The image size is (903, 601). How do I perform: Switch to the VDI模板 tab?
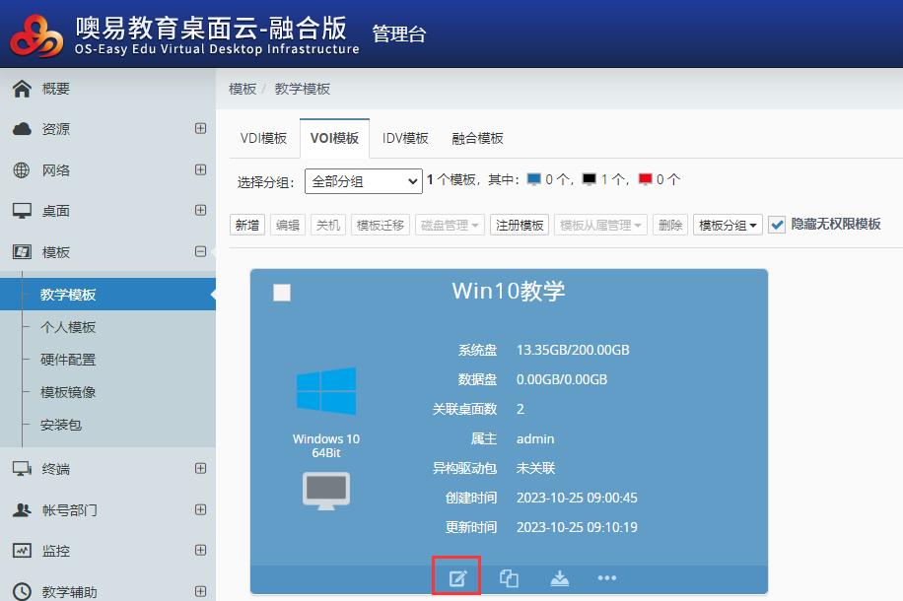[x=263, y=138]
